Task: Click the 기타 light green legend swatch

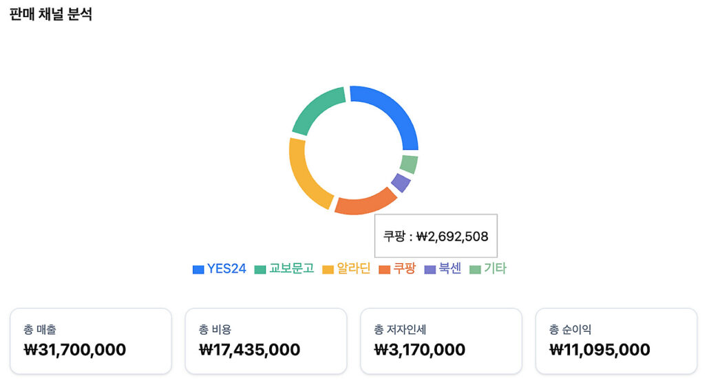Action: 475,269
